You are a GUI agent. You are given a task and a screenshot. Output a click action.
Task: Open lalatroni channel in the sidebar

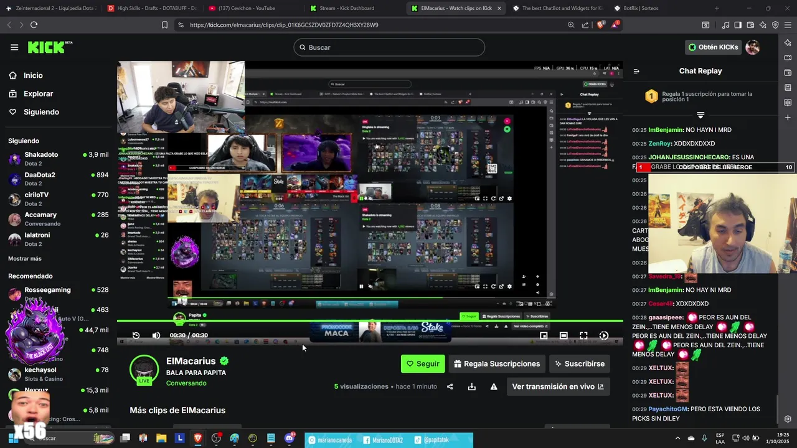[59, 239]
